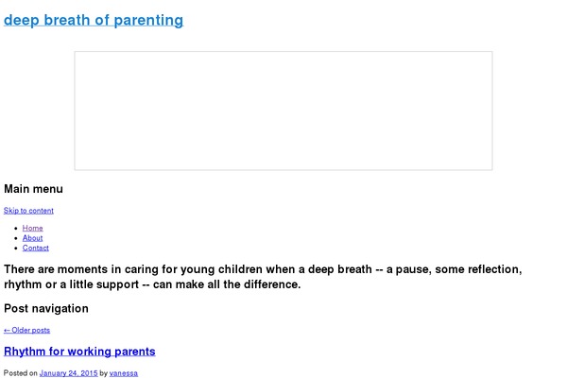Viewport: 567px width, 378px height.
Task: Click the 'Skip to content' link
Action: [28, 211]
